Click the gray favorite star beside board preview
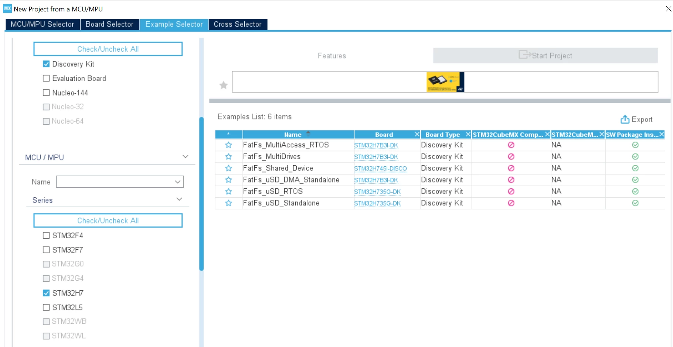Image resolution: width=673 pixels, height=347 pixels. coord(224,85)
